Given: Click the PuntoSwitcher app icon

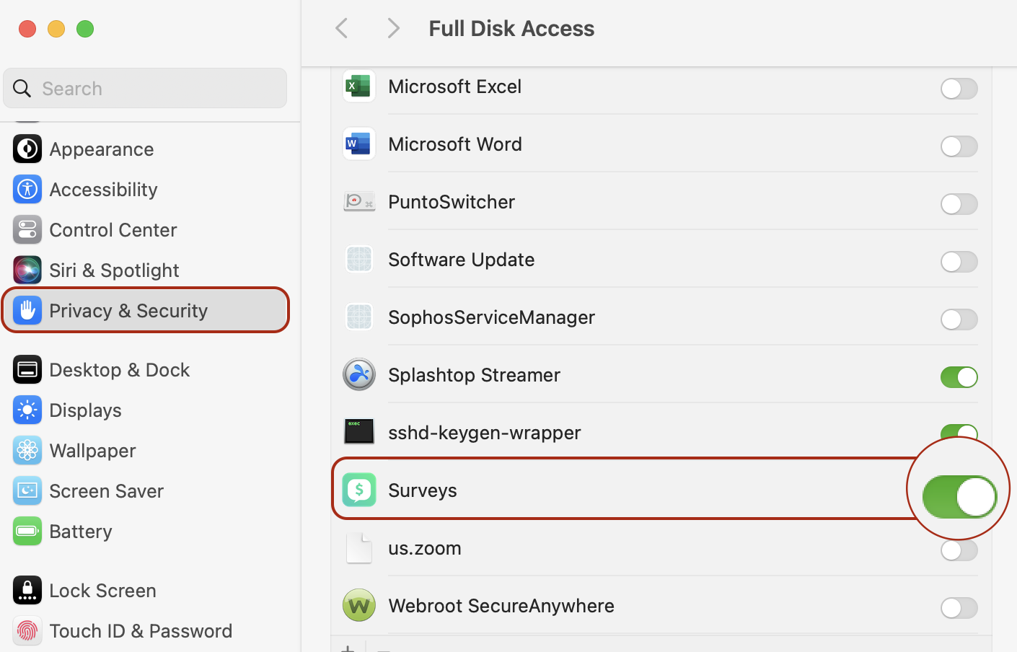Looking at the screenshot, I should pyautogui.click(x=358, y=202).
